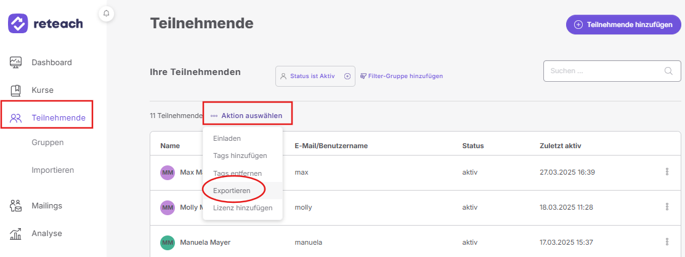Click the magnifier icon in search box
The height and width of the screenshot is (257, 685).
668,71
